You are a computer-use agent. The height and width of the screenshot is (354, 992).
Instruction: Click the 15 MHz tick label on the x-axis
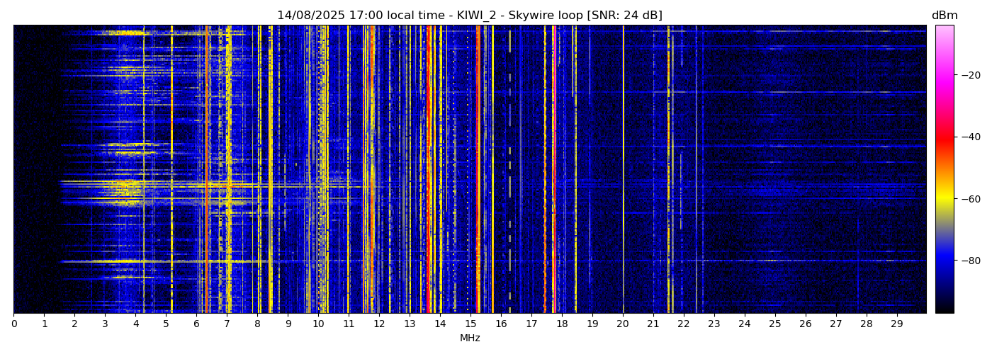(470, 324)
